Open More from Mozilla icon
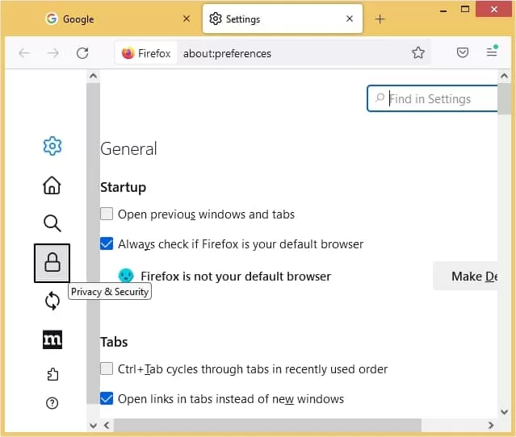516x437 pixels. click(52, 339)
